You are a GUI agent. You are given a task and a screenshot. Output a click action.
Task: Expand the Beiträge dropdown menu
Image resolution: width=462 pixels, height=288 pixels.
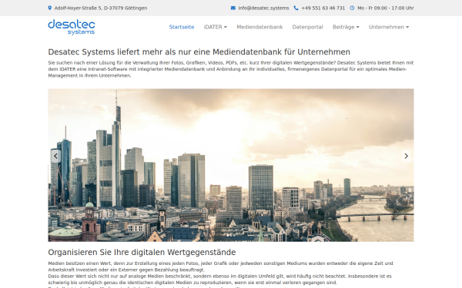coord(346,27)
